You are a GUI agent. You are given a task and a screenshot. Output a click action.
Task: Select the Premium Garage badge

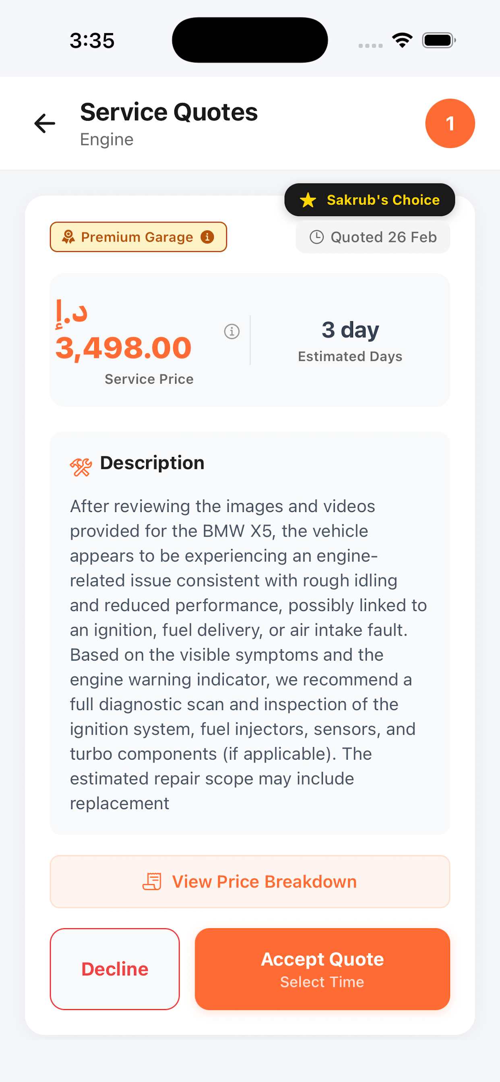click(x=138, y=237)
